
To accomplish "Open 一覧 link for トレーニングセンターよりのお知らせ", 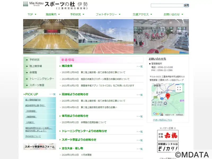I will click(x=140, y=131).
